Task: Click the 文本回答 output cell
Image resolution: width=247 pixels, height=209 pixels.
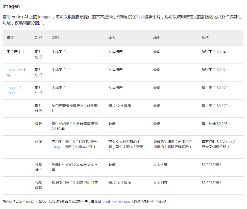Action: pyautogui.click(x=160, y=183)
